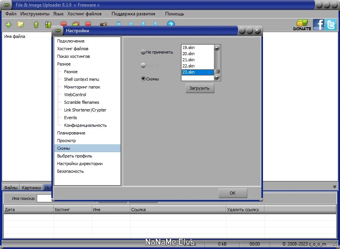Viewport: 340px width, 249px height.
Task: Click OK in settings dialog
Action: click(233, 193)
